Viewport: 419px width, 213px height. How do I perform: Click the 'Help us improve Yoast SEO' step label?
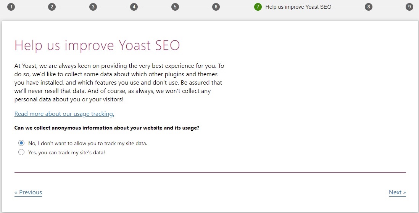(x=298, y=7)
